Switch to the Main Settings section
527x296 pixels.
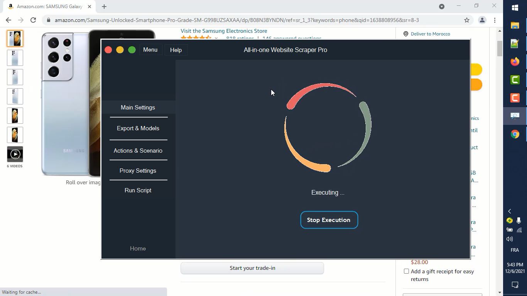coord(138,108)
